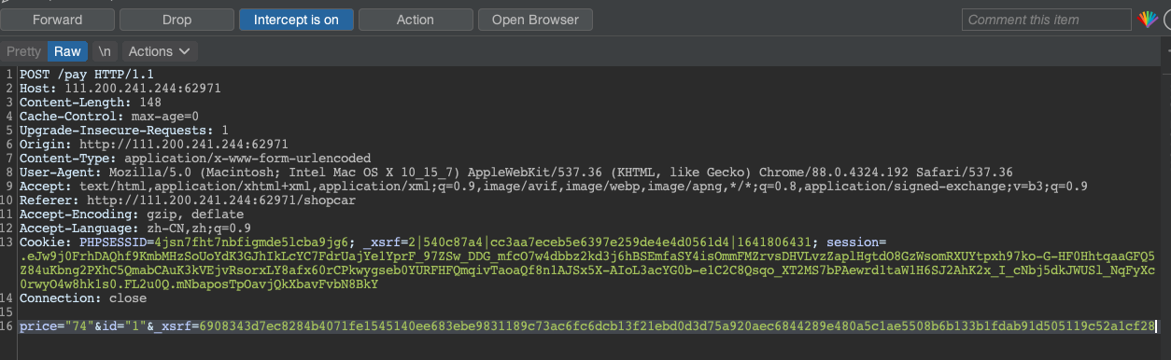
Task: Click the Content-Length: 148 header
Action: [91, 103]
